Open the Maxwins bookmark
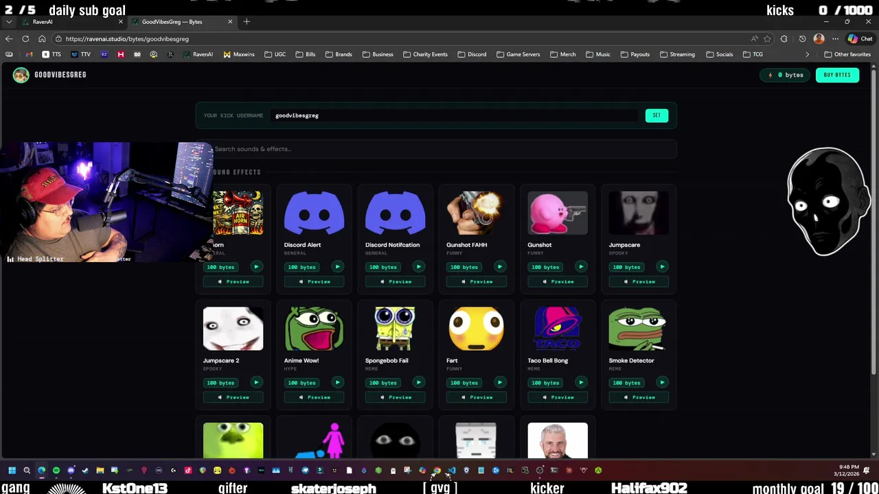The height and width of the screenshot is (494, 879). pos(238,54)
